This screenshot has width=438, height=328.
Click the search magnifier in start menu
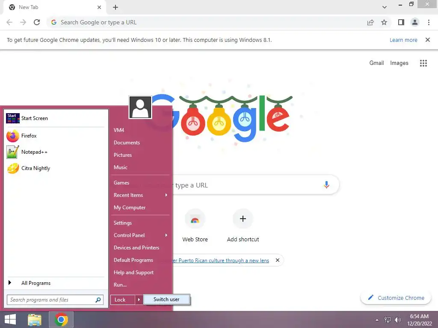[x=98, y=300]
